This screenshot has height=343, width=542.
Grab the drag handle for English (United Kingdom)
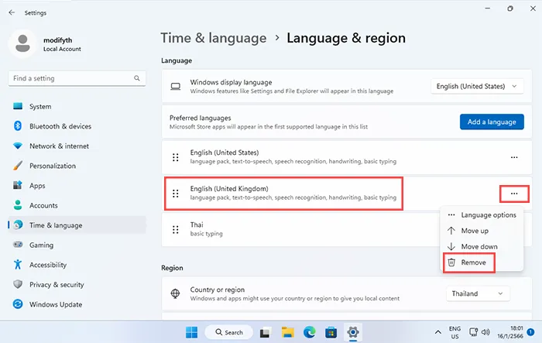click(x=176, y=194)
